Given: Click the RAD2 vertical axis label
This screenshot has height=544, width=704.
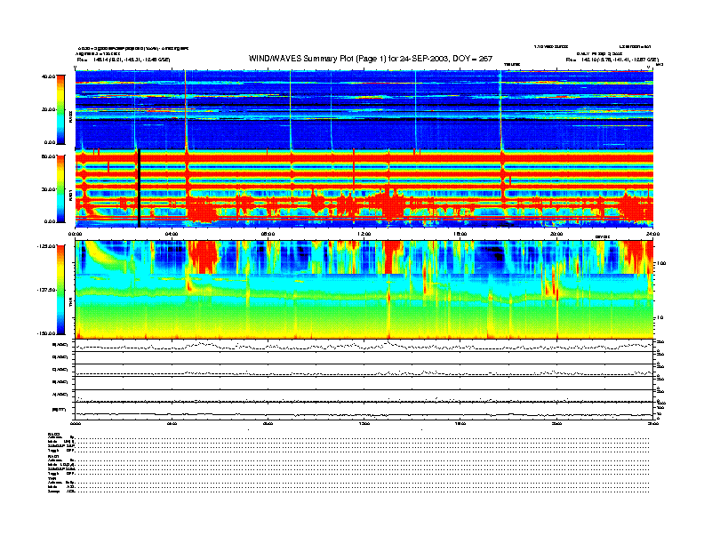Looking at the screenshot, I should 70,118.
